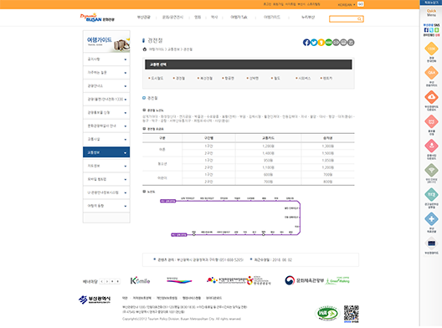Share the page on Facebook

[306, 43]
